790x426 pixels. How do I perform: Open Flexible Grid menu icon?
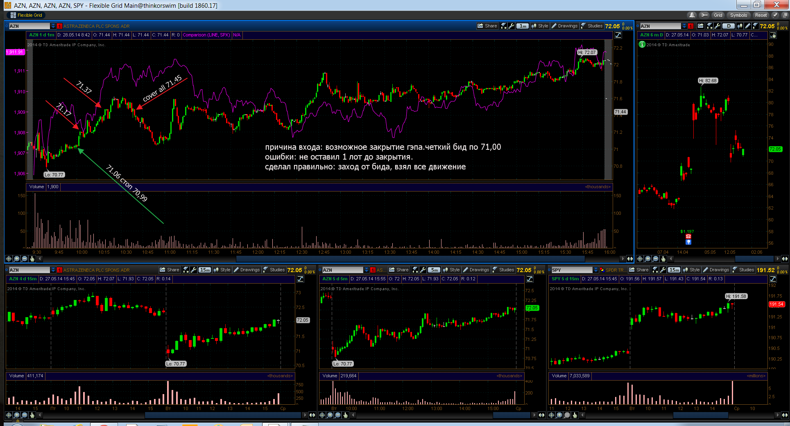(x=13, y=15)
